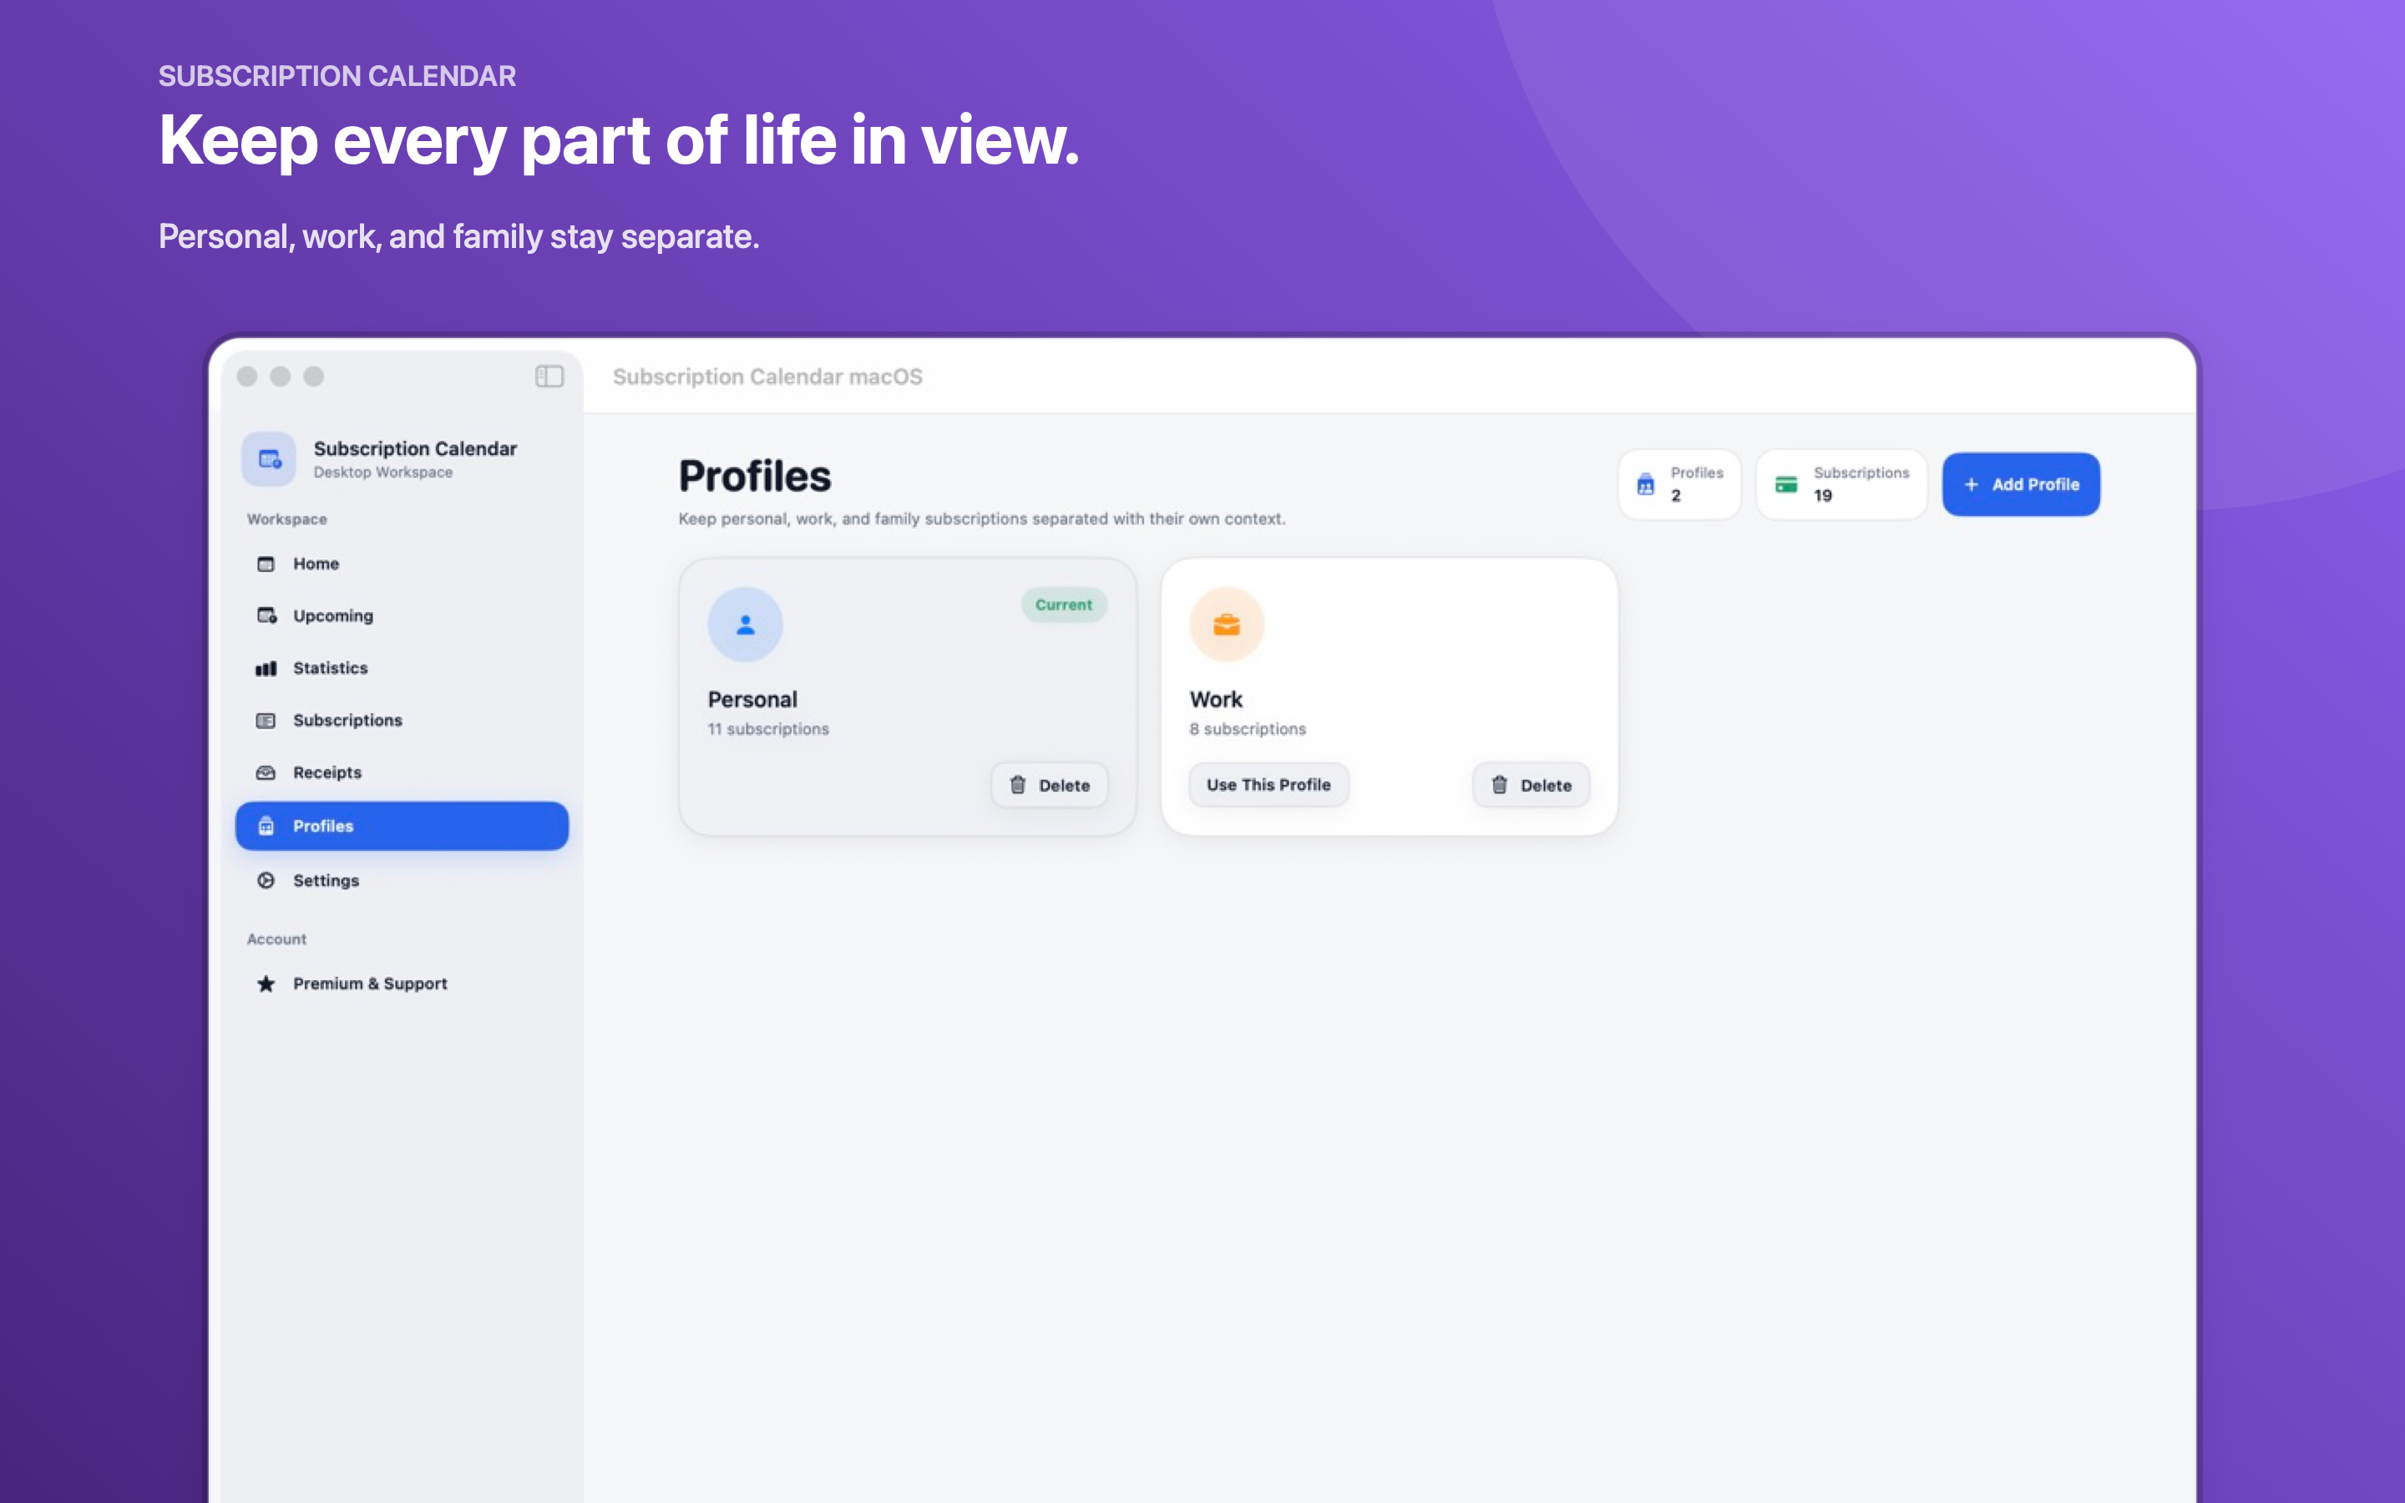The width and height of the screenshot is (2405, 1503).
Task: Click the Subscriptions 19 stat pill
Action: [x=1841, y=484]
